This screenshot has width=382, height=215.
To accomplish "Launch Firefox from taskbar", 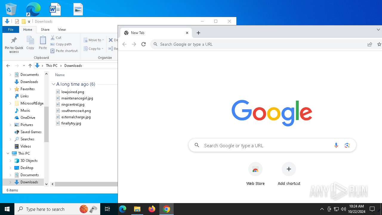I will click(152, 209).
